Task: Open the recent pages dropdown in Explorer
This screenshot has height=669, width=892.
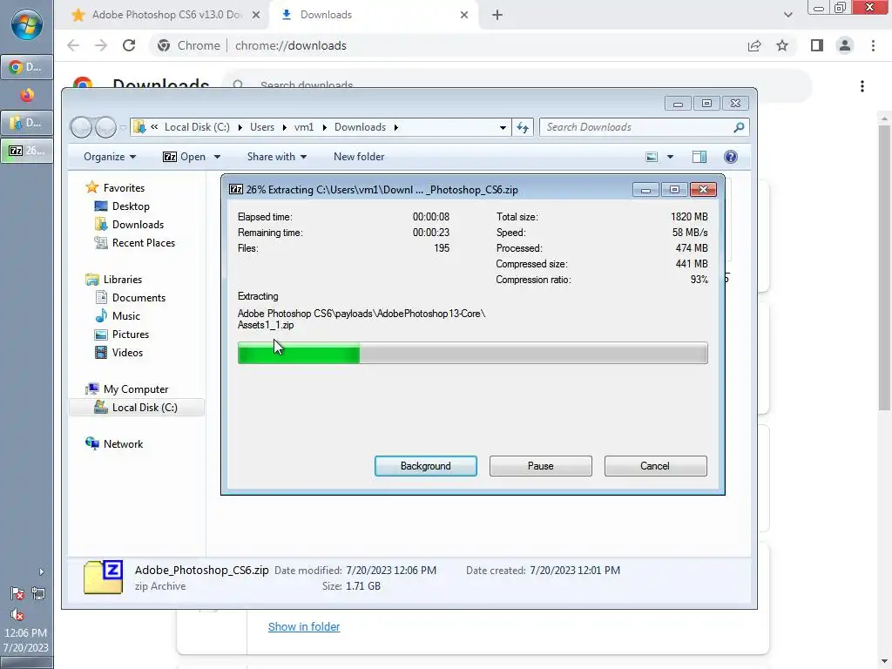Action: coord(123,127)
